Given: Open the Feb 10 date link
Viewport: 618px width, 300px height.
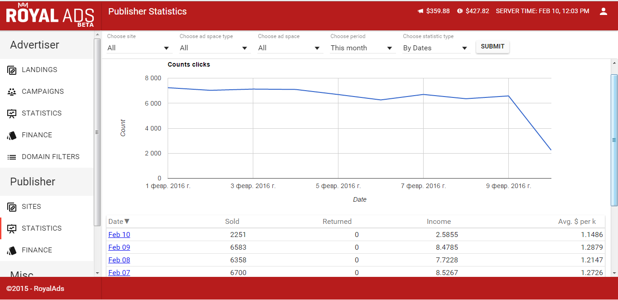Looking at the screenshot, I should coord(119,235).
